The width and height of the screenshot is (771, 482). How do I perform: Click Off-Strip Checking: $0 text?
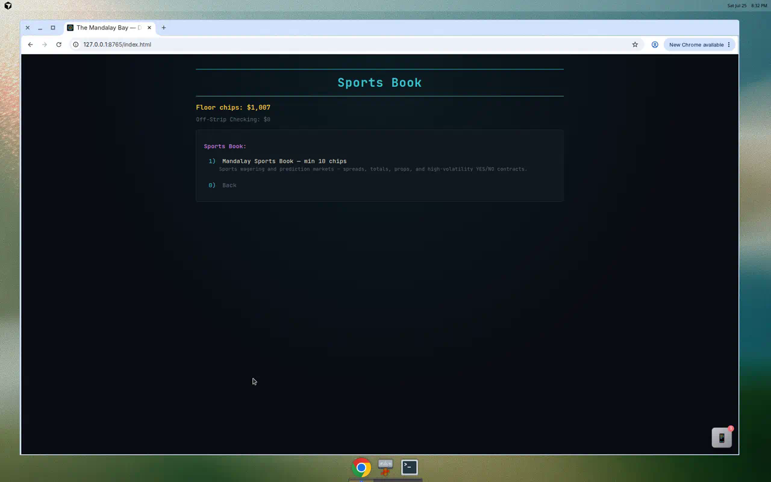tap(233, 119)
